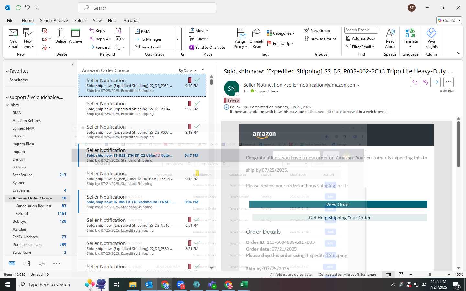466x291 pixels.
Task: Click View Order button in email
Action: tap(338, 204)
